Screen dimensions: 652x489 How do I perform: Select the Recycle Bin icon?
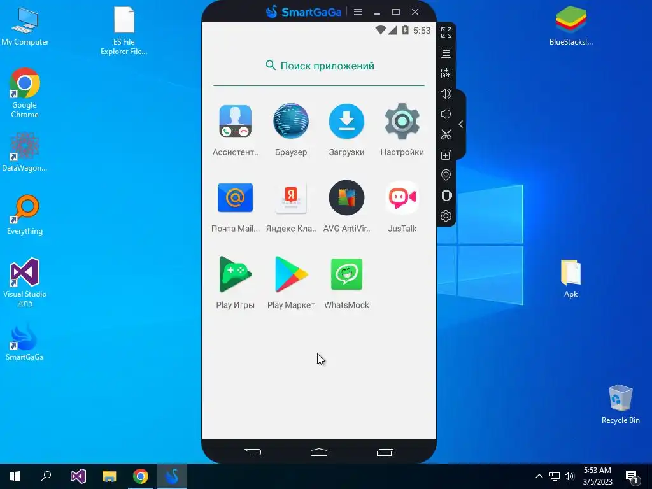point(620,404)
